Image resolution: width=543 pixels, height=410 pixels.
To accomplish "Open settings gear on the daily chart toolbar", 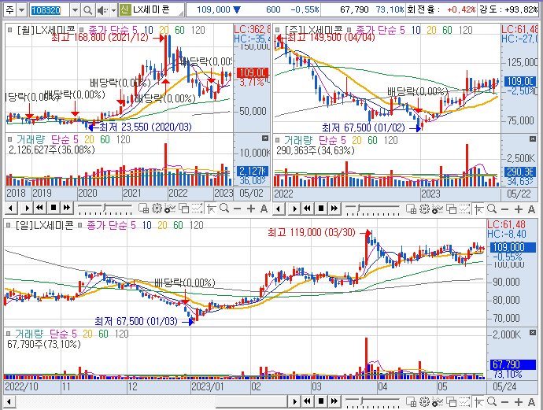I will (425, 401).
